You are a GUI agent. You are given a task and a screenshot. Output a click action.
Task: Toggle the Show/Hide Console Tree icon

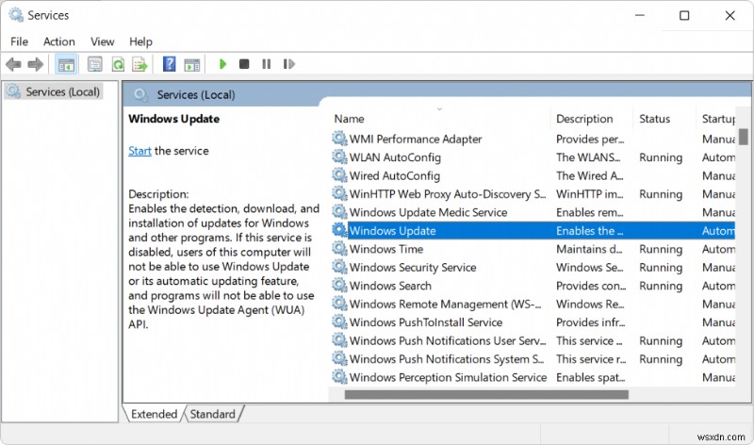pyautogui.click(x=66, y=64)
